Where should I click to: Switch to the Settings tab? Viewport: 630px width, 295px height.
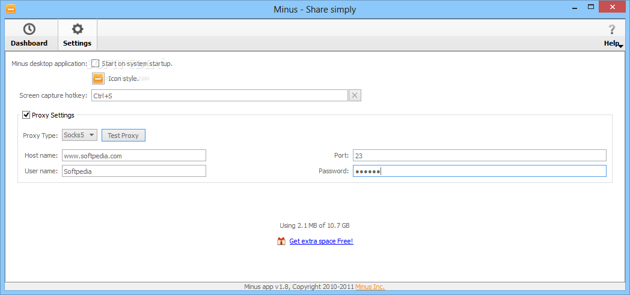point(77,35)
